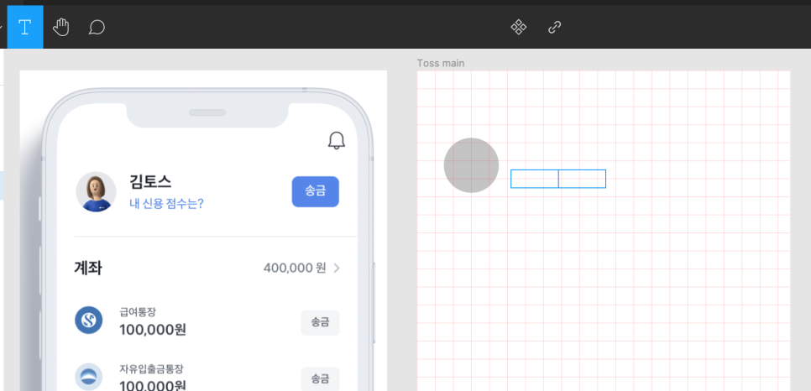Screen dimensions: 811x391
Task: Click the 김토스 name text
Action: click(x=150, y=181)
